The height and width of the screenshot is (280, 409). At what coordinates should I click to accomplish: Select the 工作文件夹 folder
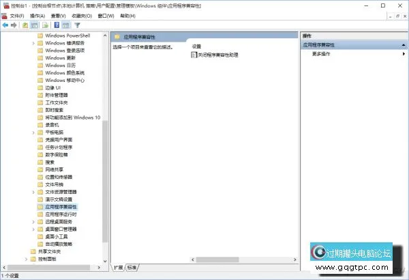(57, 102)
